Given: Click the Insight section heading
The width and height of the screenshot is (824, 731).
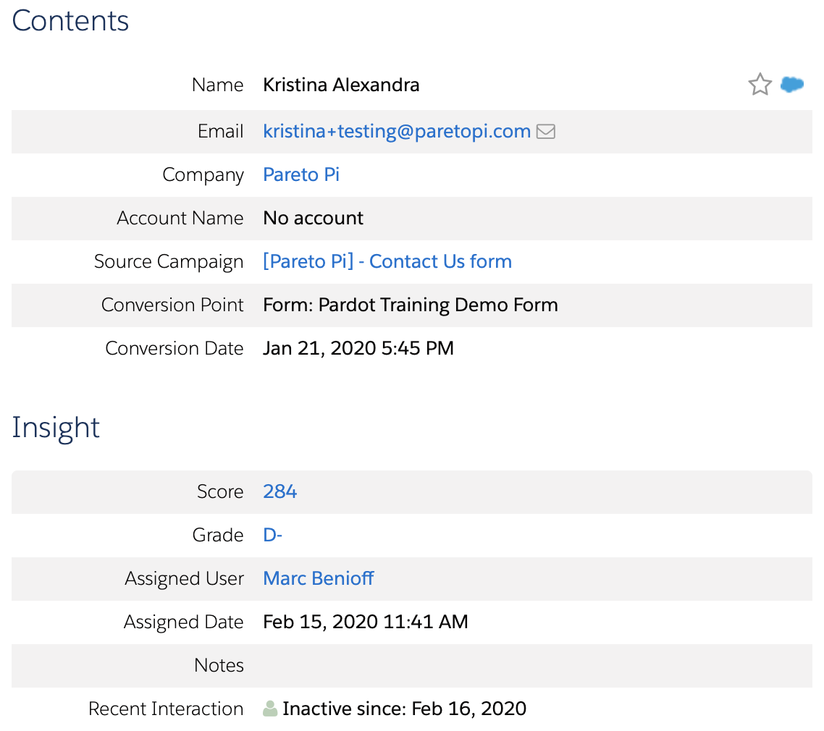Looking at the screenshot, I should tap(56, 427).
